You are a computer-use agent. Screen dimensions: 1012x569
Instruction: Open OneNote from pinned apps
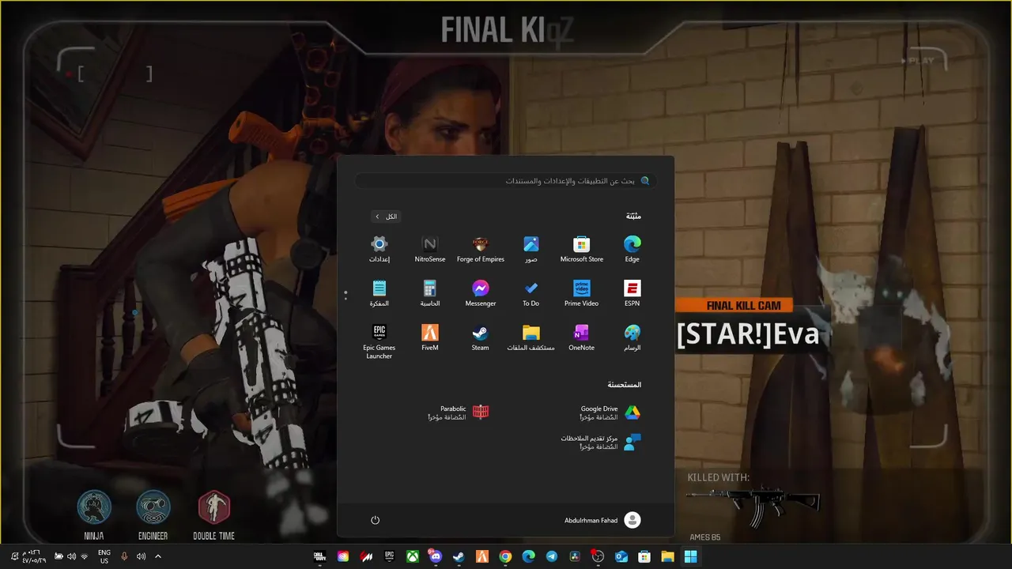pos(581,337)
